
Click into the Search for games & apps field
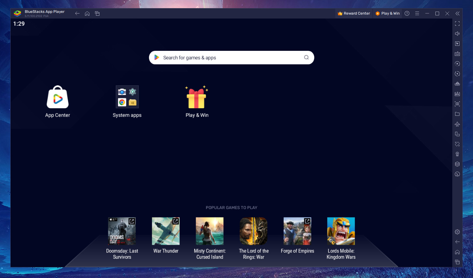click(x=231, y=58)
